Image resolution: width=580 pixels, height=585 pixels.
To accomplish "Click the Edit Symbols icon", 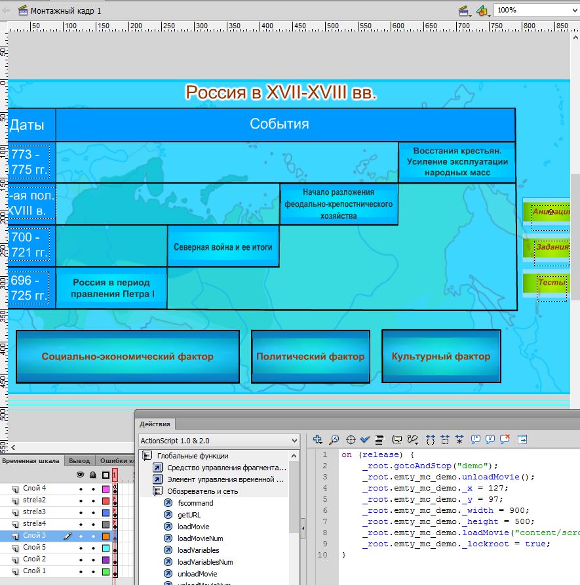I will point(483,10).
